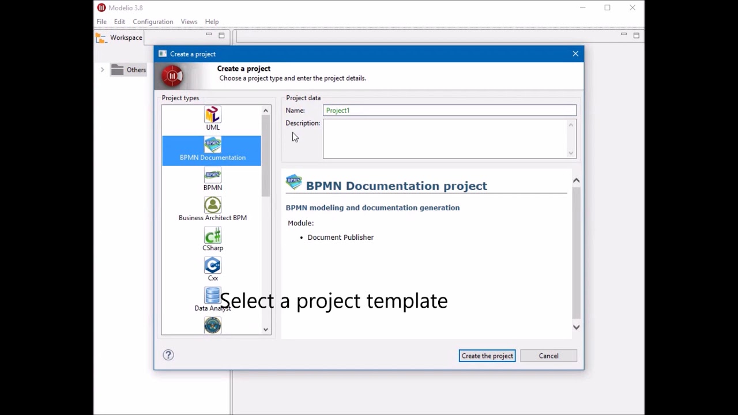The height and width of the screenshot is (415, 738).
Task: Click the project description pane up arrow
Action: [576, 180]
